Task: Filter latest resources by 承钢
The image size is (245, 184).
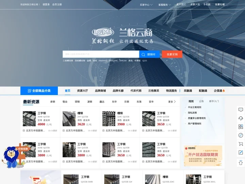Action: pyautogui.click(x=53, y=102)
